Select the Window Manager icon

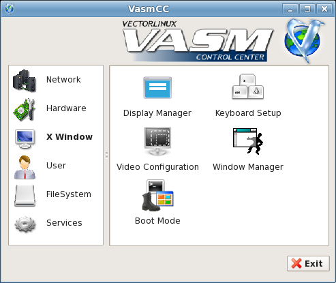click(248, 141)
